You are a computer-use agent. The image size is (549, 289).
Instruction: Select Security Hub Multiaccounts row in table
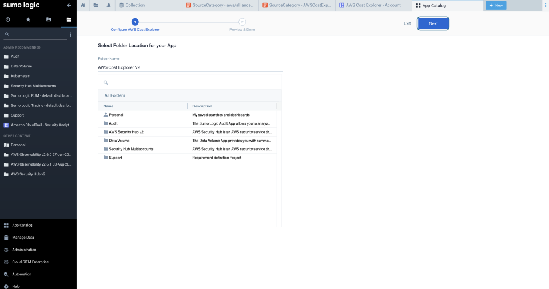(188, 149)
